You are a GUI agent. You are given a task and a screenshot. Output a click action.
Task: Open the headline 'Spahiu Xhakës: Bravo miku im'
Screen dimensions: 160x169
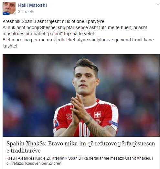pyautogui.click(x=81, y=143)
